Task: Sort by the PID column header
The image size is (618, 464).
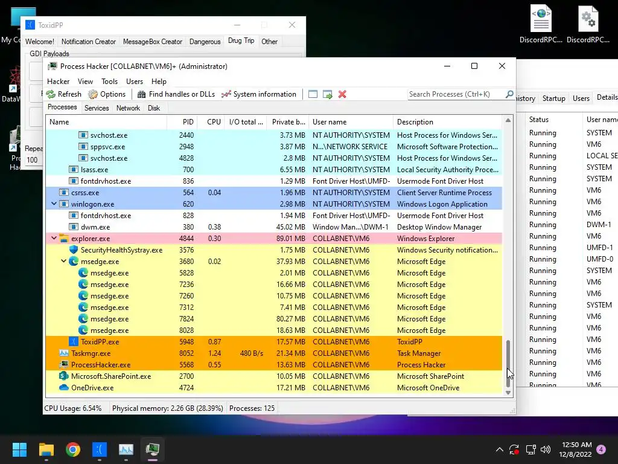Action: (182, 122)
